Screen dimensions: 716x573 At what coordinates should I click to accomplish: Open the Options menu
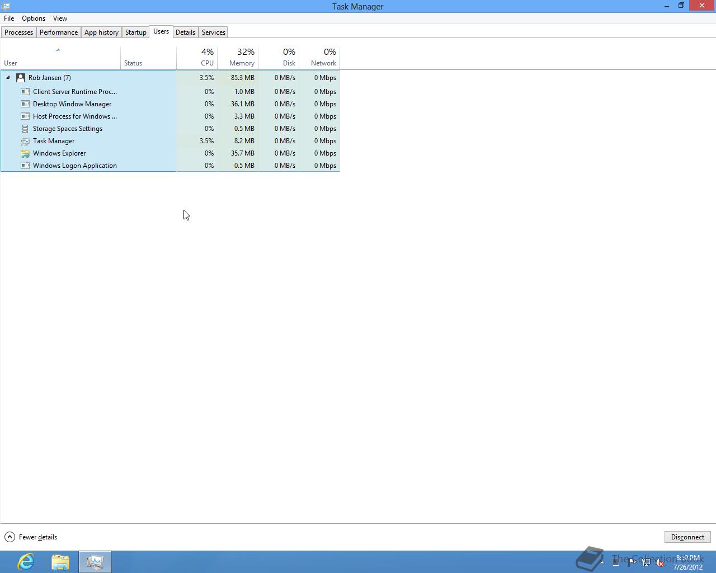(34, 18)
